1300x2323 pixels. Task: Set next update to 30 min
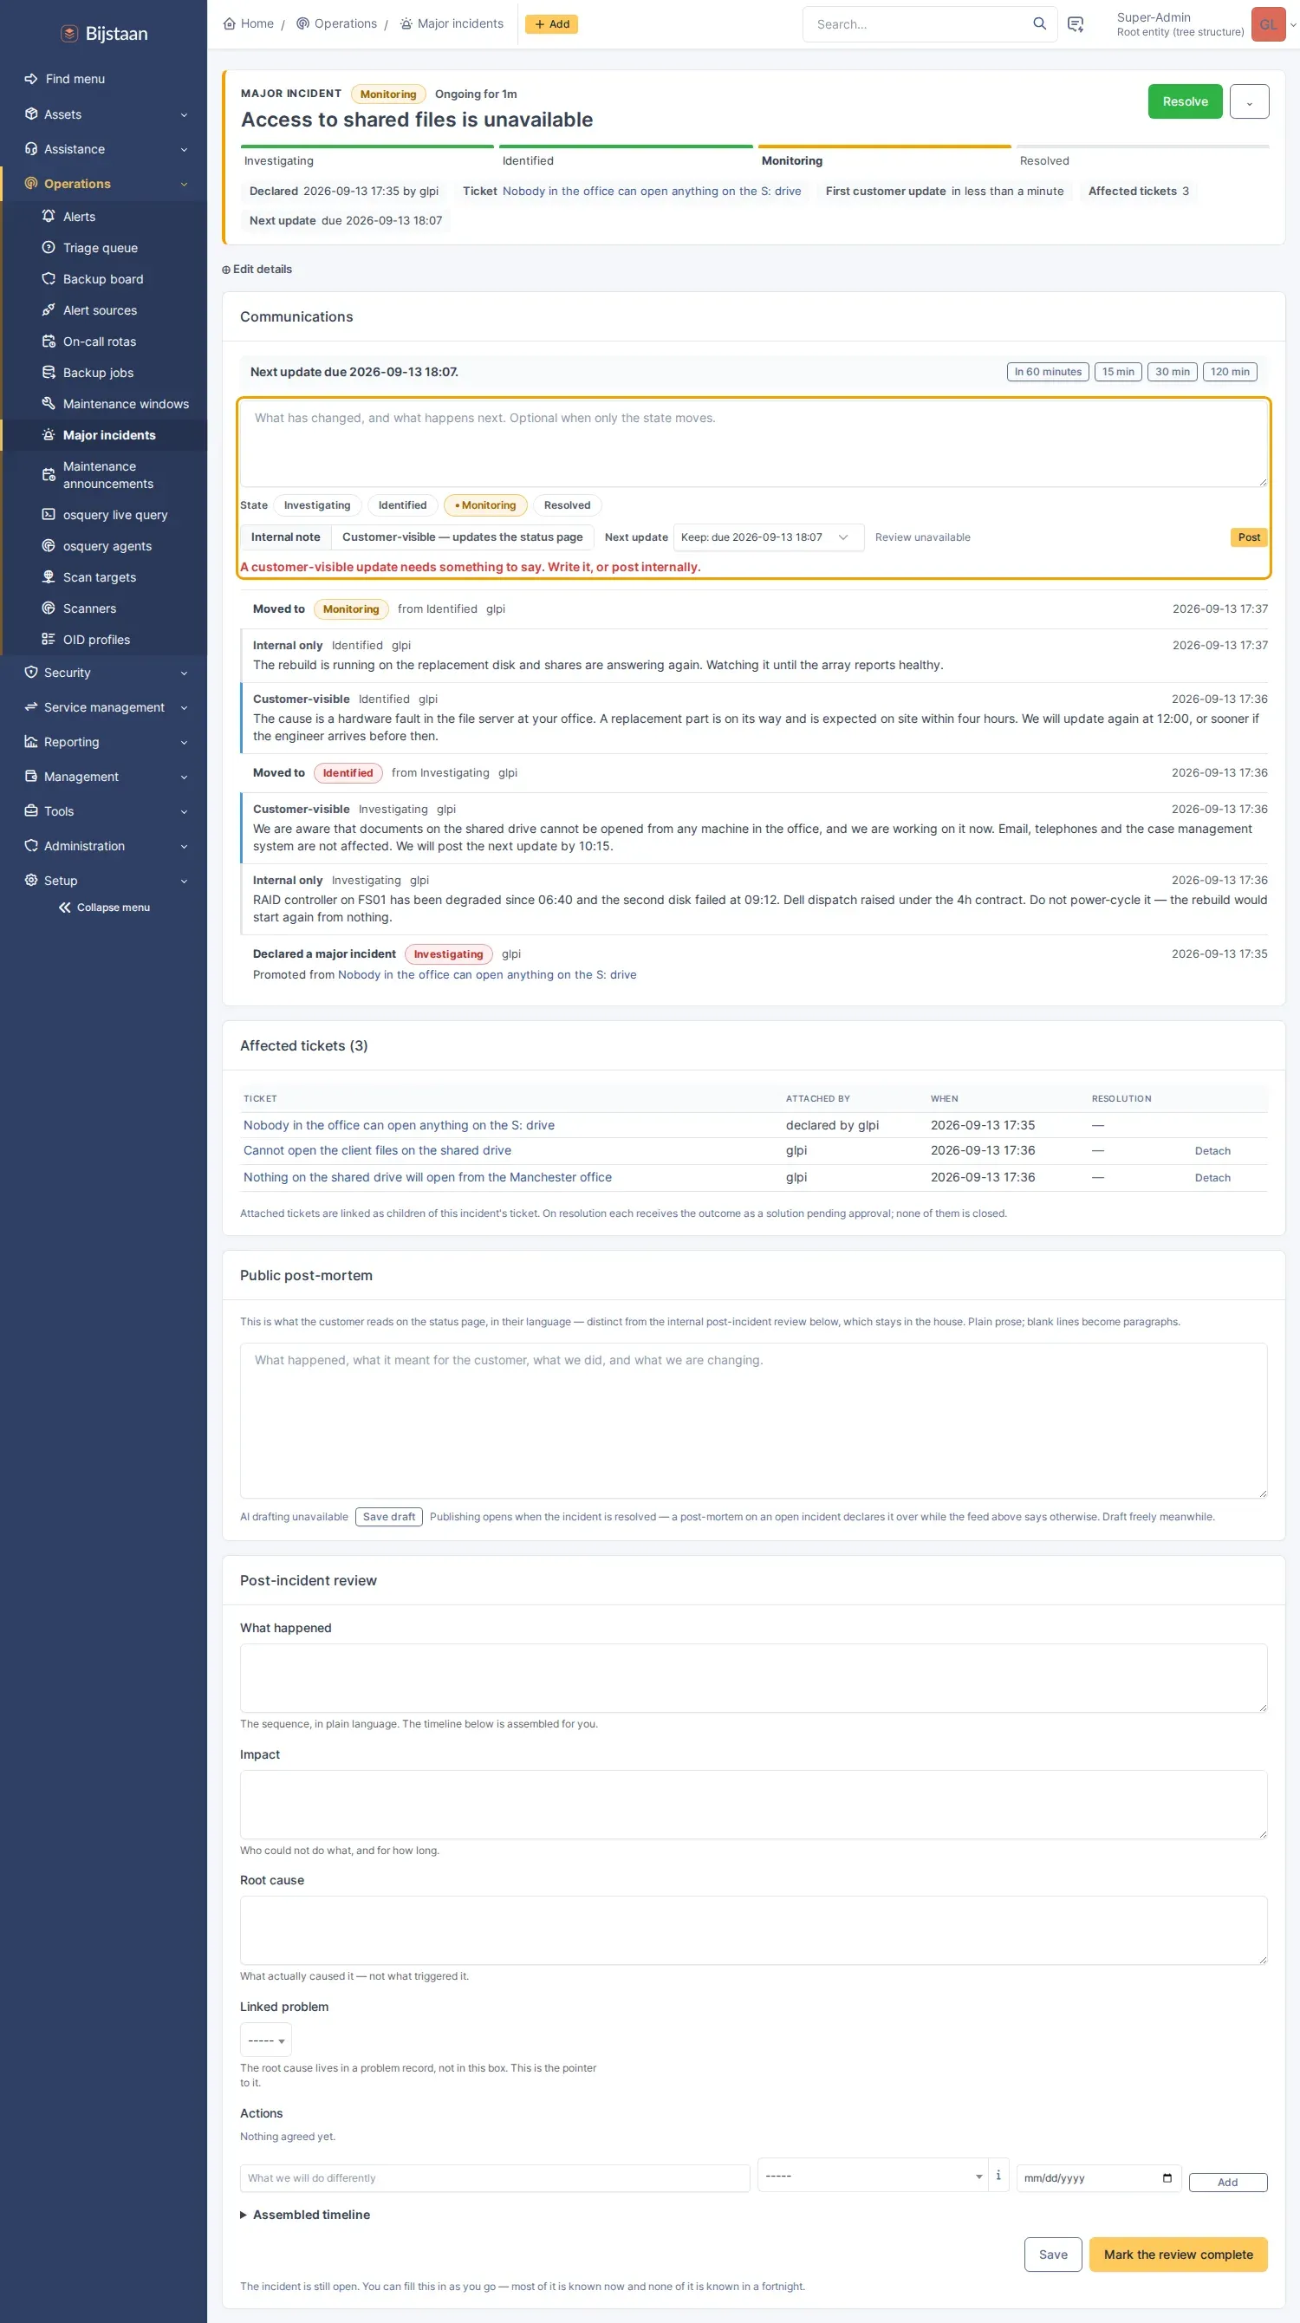(x=1172, y=372)
